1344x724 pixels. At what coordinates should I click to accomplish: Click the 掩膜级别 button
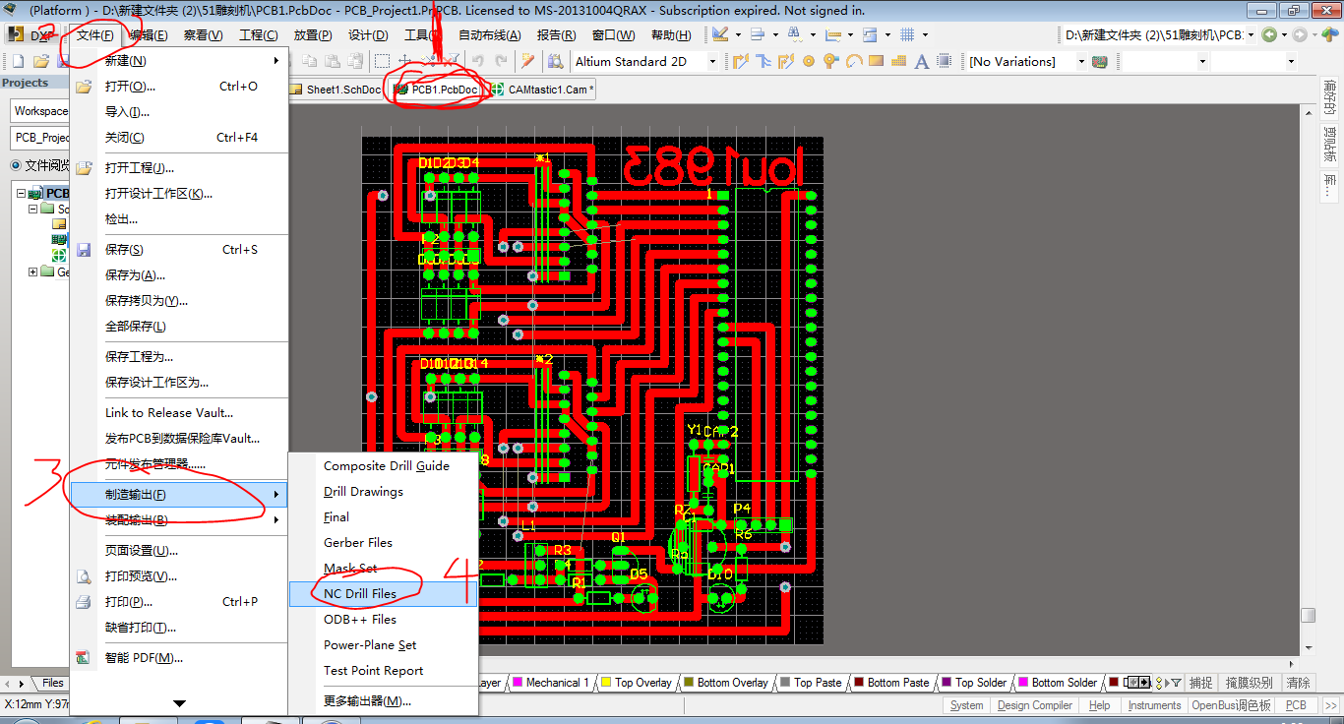1249,683
